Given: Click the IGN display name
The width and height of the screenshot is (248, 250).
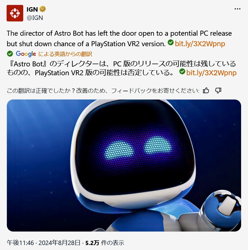Looking at the screenshot, I should coord(32,9).
